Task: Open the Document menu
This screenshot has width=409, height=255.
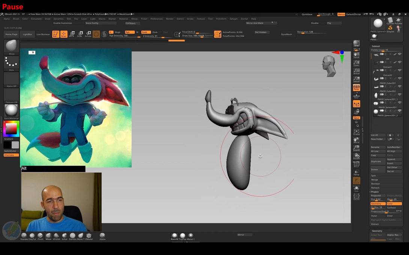Action: pyautogui.click(x=36, y=19)
